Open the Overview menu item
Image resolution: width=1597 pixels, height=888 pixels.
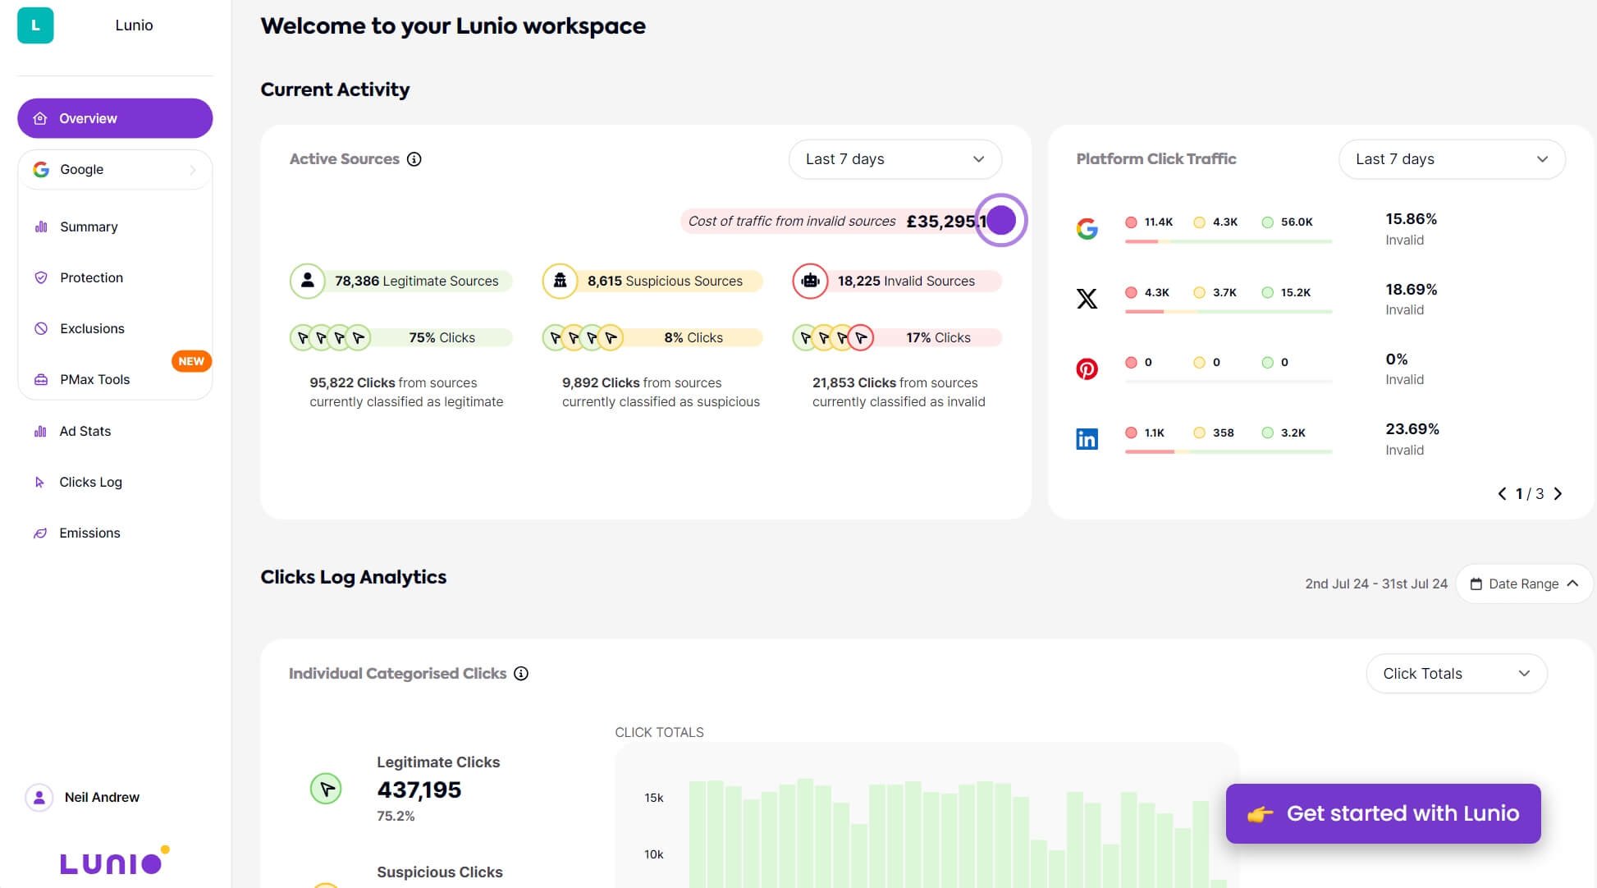click(115, 118)
